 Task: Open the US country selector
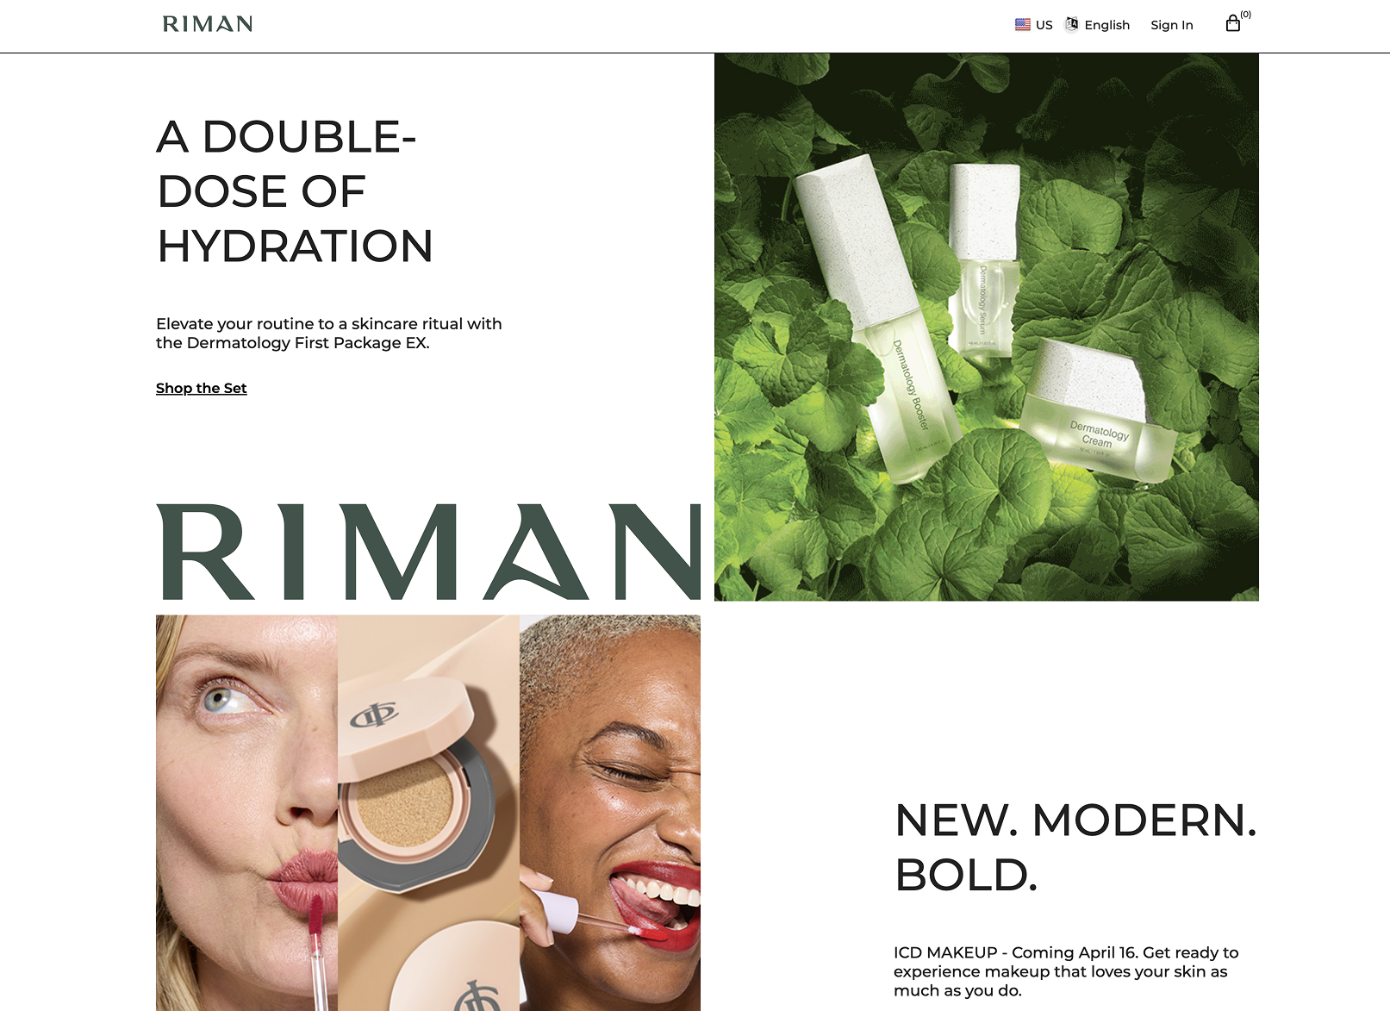click(1034, 25)
